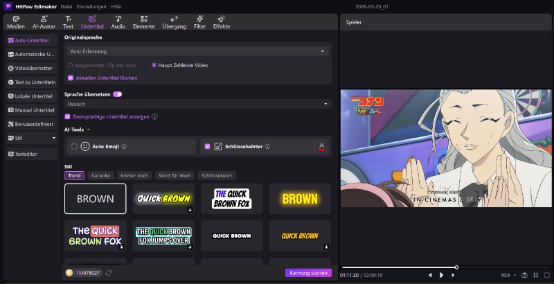This screenshot has width=554, height=284.
Task: Open Benutzerdefiniert sidebar option
Action: tap(32, 124)
